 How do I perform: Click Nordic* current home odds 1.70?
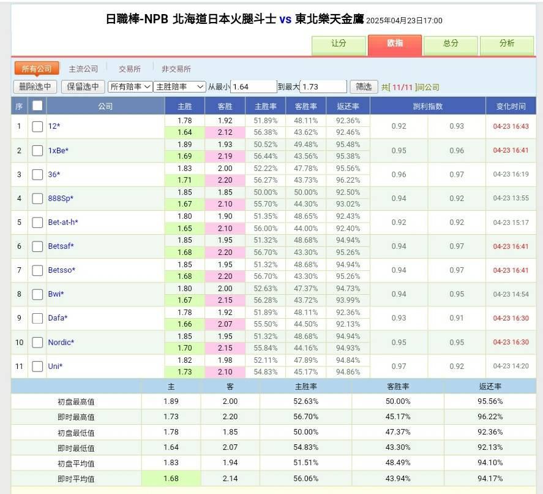point(185,348)
